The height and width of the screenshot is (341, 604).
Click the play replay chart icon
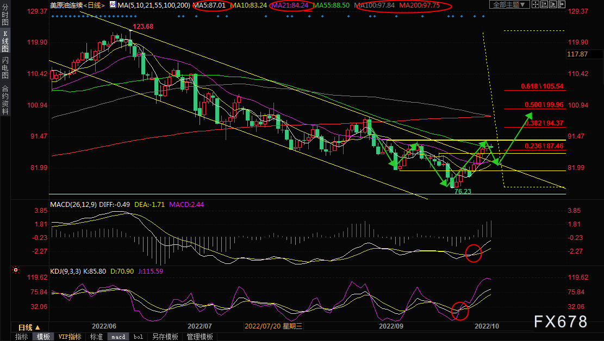point(553,5)
